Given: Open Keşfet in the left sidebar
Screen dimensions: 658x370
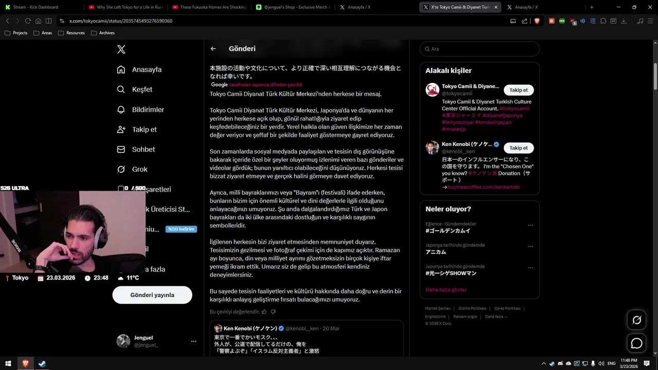Looking at the screenshot, I should pyautogui.click(x=135, y=89).
